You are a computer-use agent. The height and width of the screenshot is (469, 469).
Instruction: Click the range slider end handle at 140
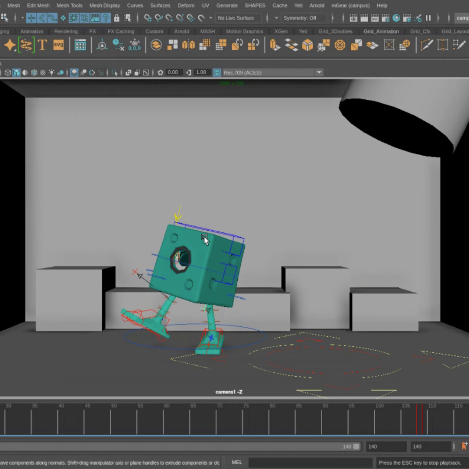[356, 446]
